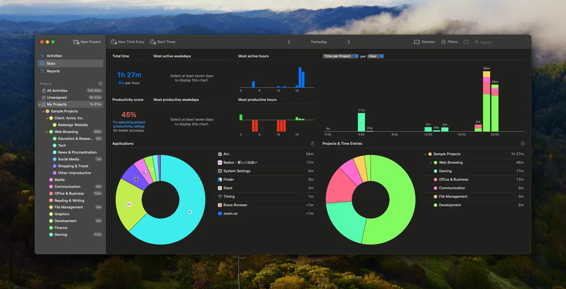The height and width of the screenshot is (289, 566).
Task: Open the Time per Project dropdown
Action: [x=341, y=56]
